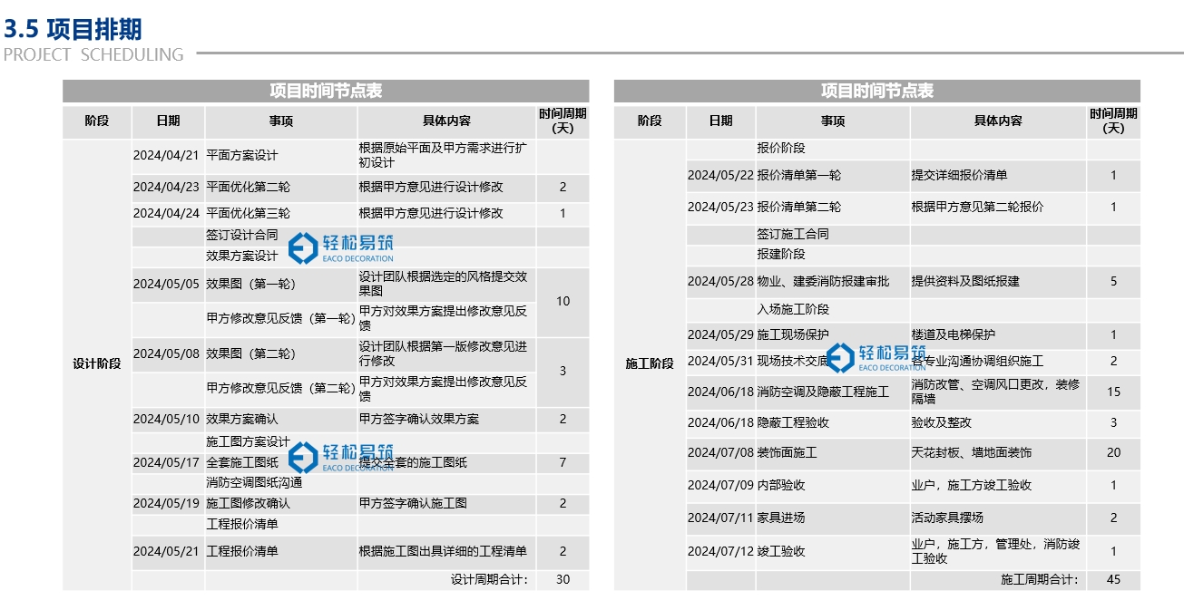Click the date cell "2024/05/31"
The width and height of the screenshot is (1184, 610).
(x=720, y=361)
